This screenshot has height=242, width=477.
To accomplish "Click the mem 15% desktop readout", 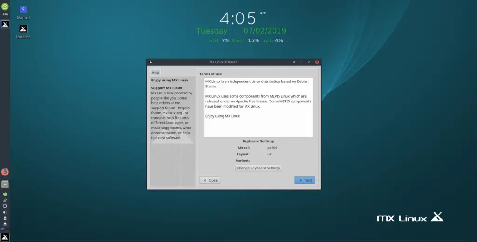I will tap(245, 40).
